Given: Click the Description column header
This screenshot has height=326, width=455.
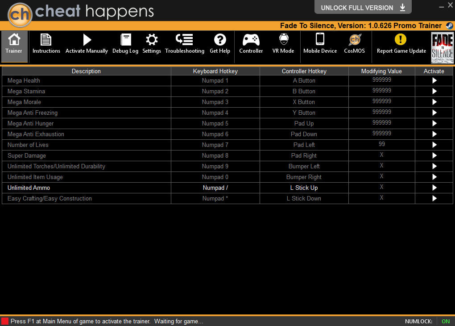Looking at the screenshot, I should pos(87,71).
